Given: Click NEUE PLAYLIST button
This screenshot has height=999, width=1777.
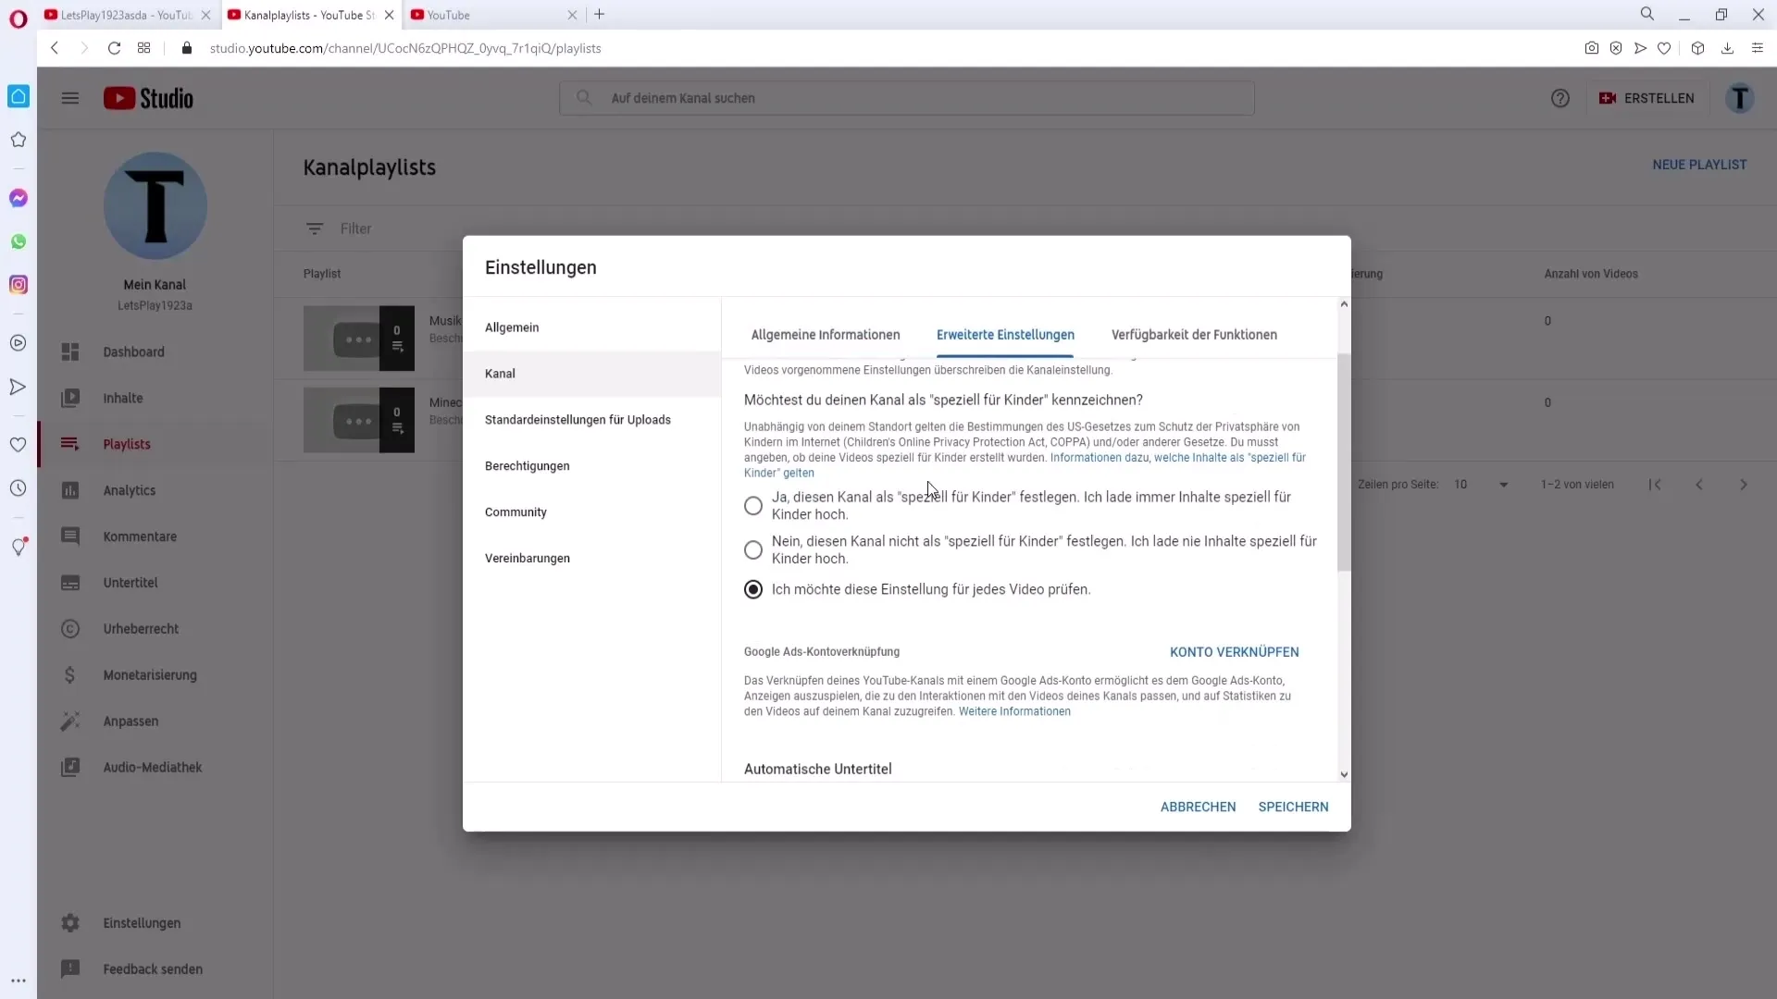Looking at the screenshot, I should pyautogui.click(x=1699, y=165).
